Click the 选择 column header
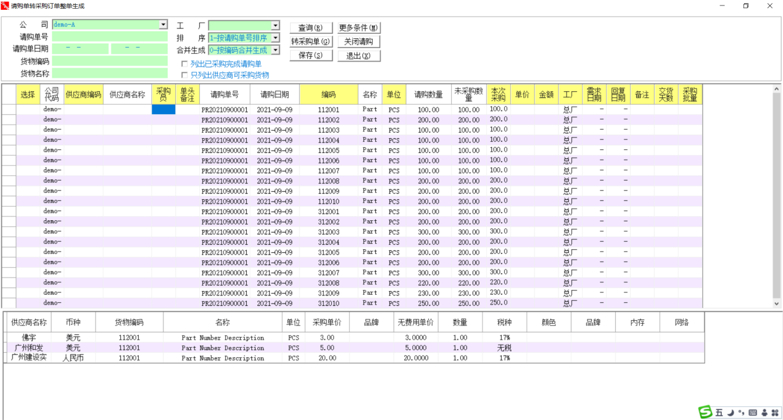The height and width of the screenshot is (420, 783). (x=28, y=94)
